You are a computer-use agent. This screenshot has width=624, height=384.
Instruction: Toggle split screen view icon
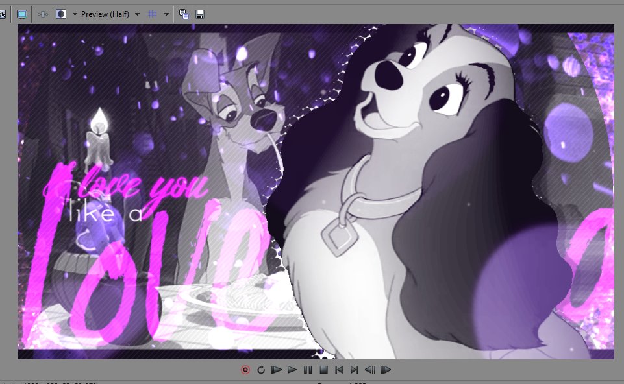coord(61,14)
